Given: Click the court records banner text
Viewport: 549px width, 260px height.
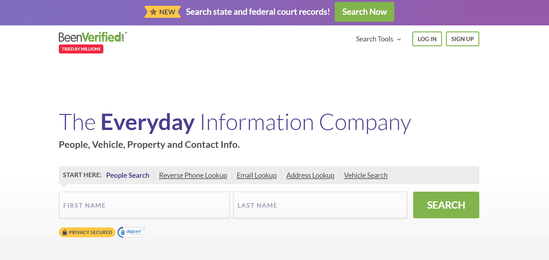Looking at the screenshot, I should click(258, 12).
